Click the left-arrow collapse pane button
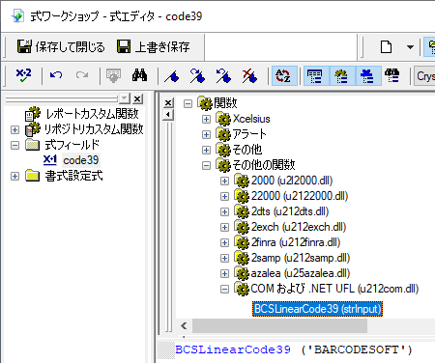The width and height of the screenshot is (435, 363). [168, 115]
